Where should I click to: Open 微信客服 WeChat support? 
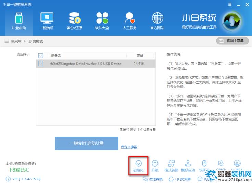(x=153, y=179)
